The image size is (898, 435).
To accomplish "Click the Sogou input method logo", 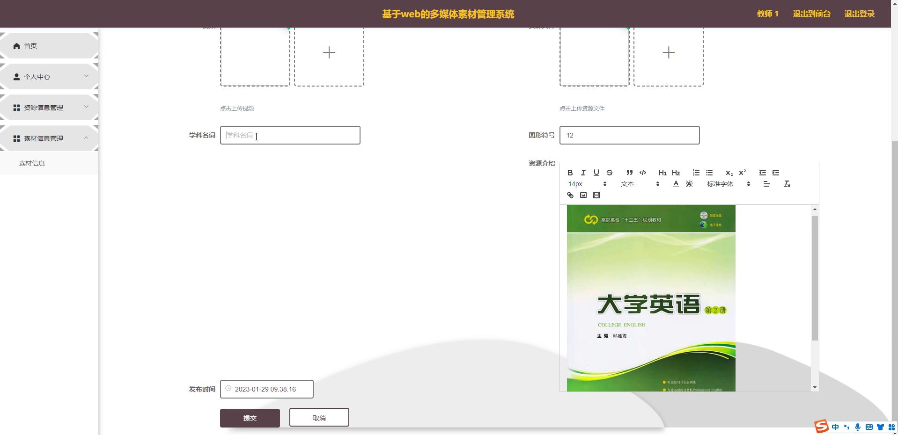I will [x=822, y=427].
